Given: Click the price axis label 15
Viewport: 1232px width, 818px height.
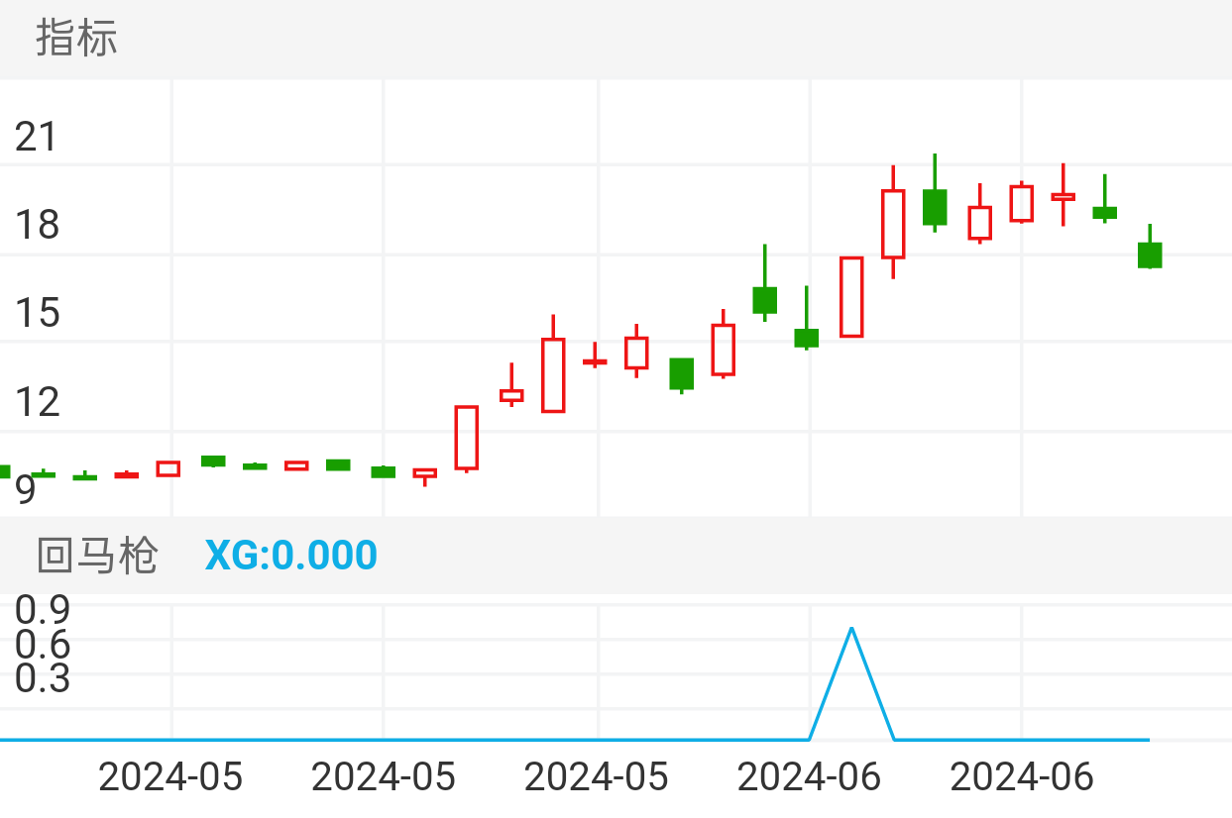Looking at the screenshot, I should click(38, 313).
